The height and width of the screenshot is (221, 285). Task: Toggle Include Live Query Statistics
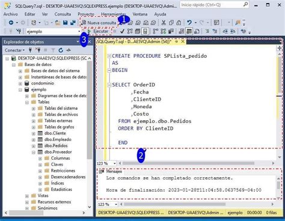click(x=164, y=31)
